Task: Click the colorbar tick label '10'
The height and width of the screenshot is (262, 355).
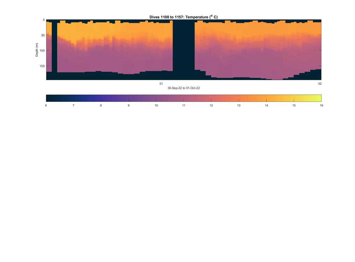Action: coord(156,105)
